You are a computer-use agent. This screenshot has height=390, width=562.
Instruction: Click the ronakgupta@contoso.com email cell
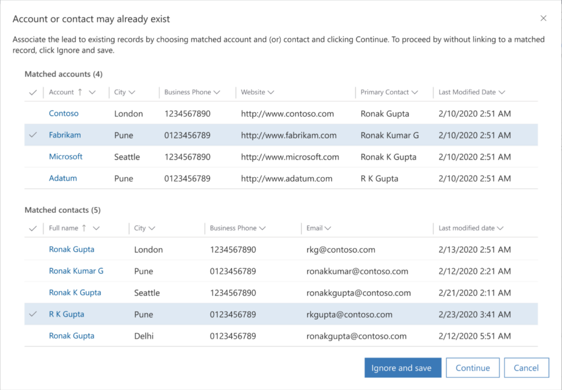pyautogui.click(x=357, y=336)
